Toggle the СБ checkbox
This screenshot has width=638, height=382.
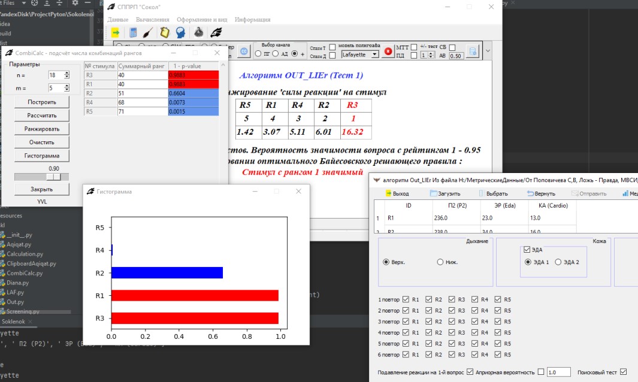(452, 47)
